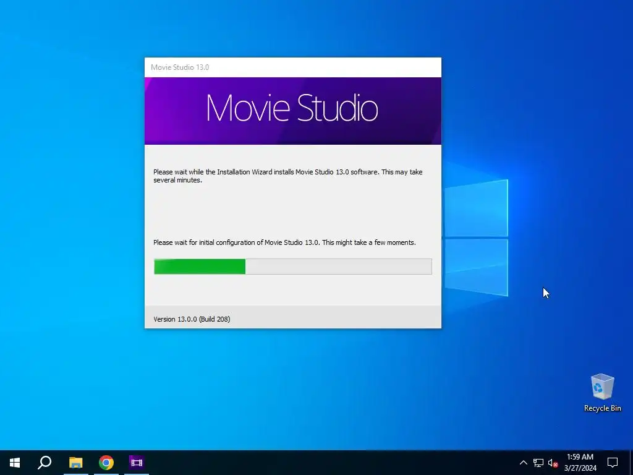Open the network status tray icon
633x475 pixels.
(538, 463)
